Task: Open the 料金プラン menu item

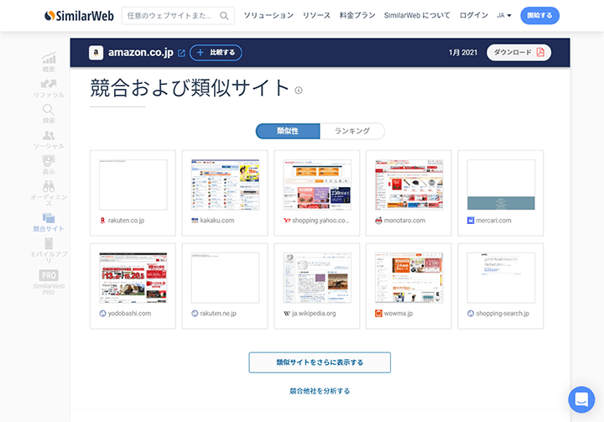Action: [x=357, y=15]
